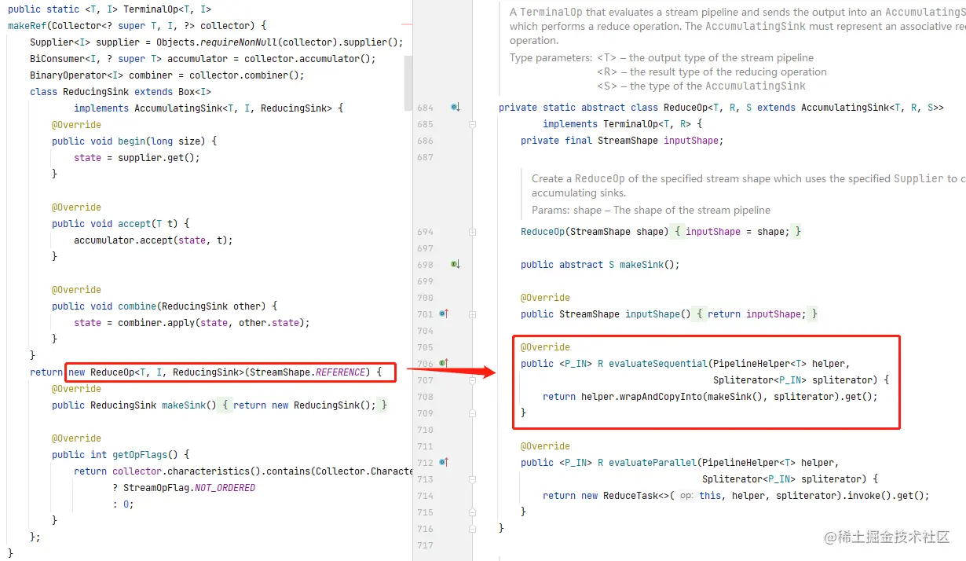Click the overriding-method gutter icon on line 701

click(444, 314)
